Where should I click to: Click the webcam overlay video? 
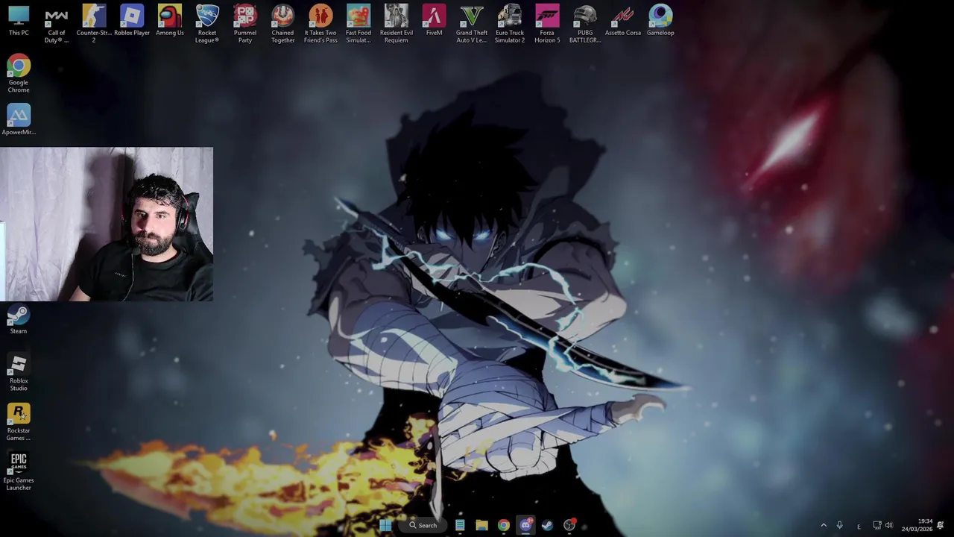[x=107, y=224]
